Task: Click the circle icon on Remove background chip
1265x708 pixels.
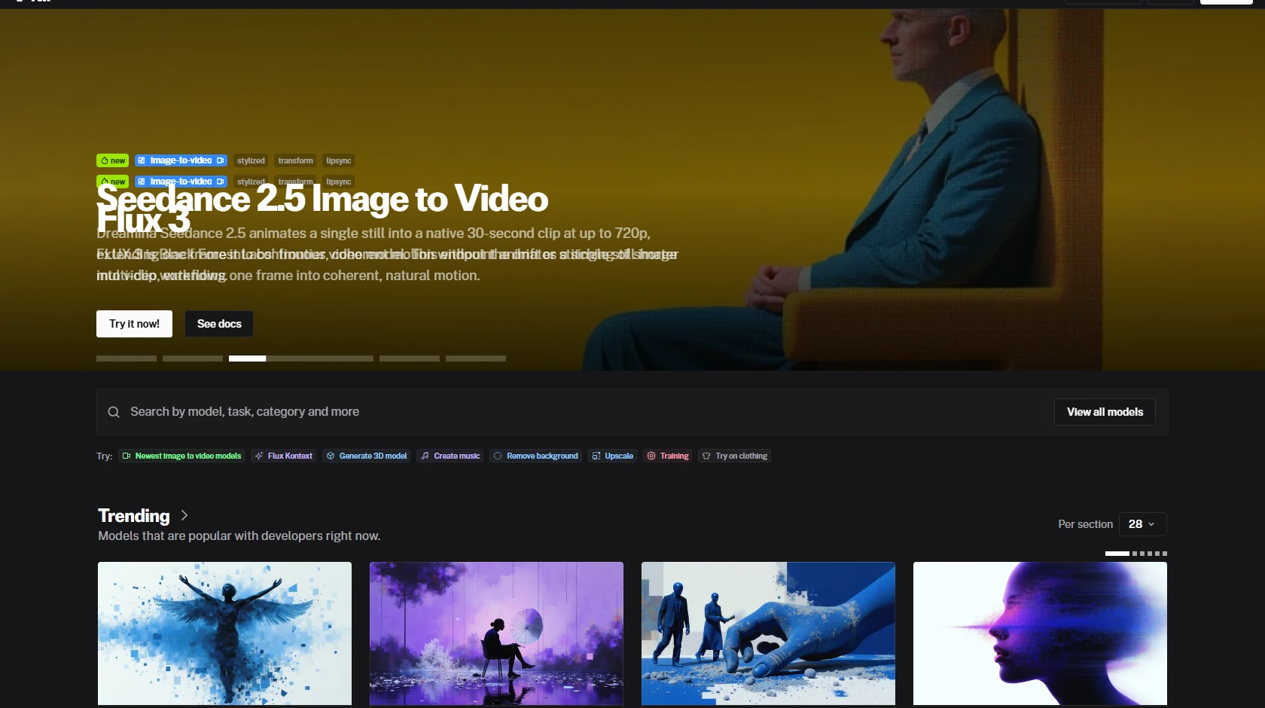Action: click(498, 456)
